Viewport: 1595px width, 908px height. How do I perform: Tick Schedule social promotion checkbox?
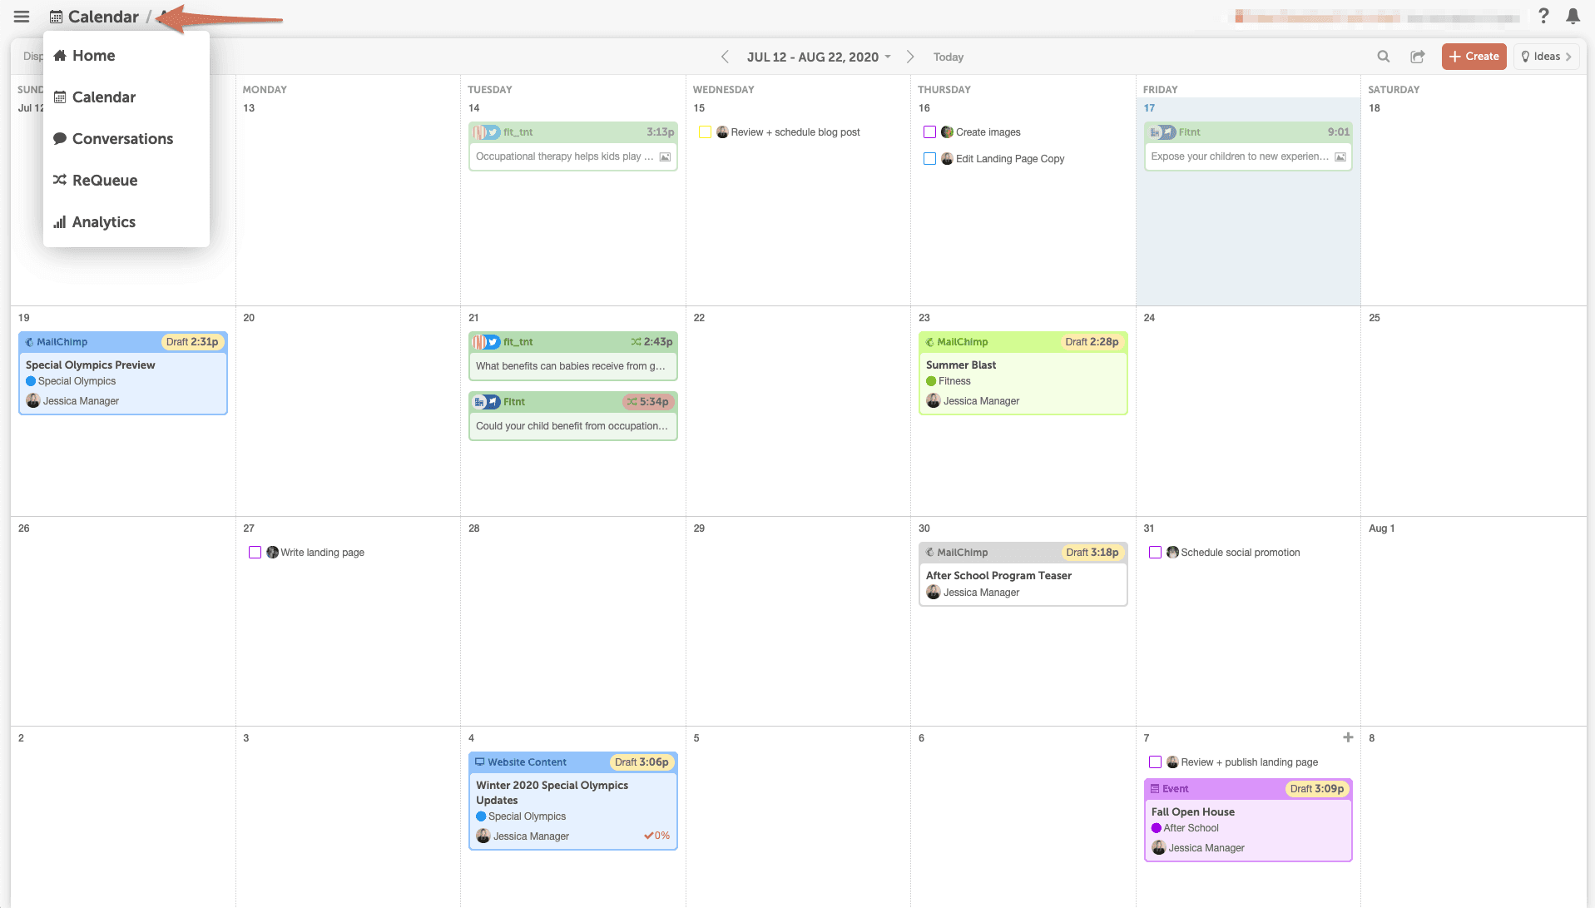tap(1155, 553)
